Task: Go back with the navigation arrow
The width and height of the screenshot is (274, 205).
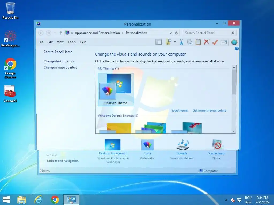Action: [41, 33]
